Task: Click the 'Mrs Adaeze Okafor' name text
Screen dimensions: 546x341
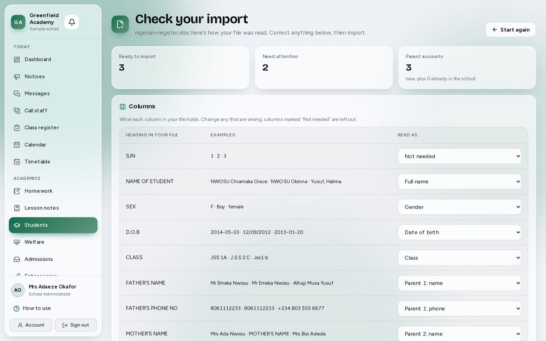Action: point(52,287)
